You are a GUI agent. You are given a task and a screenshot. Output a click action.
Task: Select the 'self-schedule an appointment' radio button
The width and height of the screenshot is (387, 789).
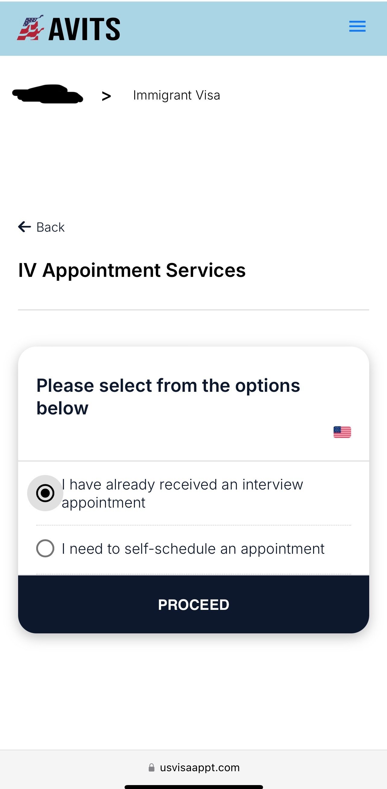click(45, 548)
